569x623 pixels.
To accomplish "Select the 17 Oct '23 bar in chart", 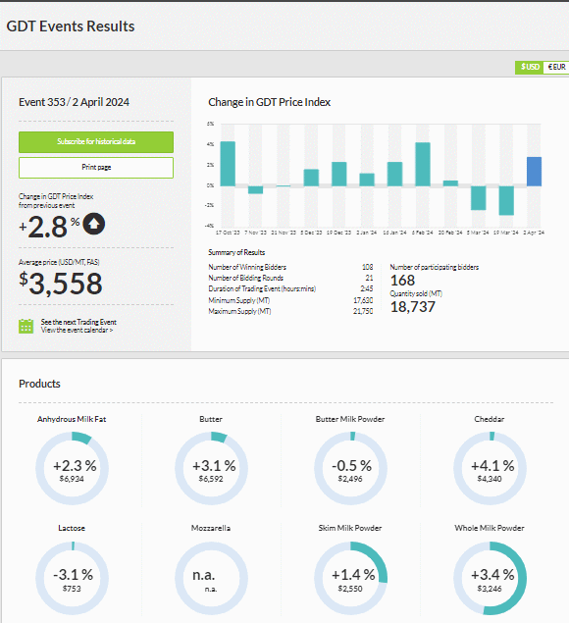I will coord(228,164).
